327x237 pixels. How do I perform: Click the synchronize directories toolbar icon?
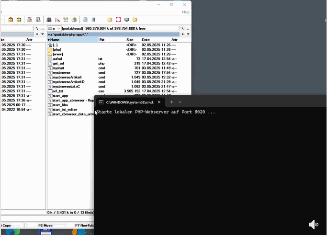(66, 20)
